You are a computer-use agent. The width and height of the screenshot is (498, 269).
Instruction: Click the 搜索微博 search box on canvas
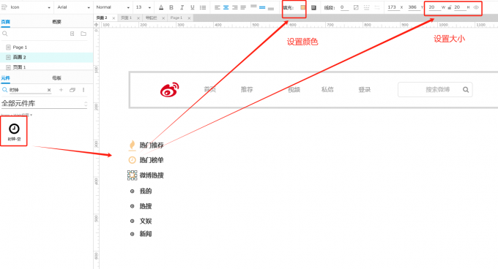(x=435, y=90)
